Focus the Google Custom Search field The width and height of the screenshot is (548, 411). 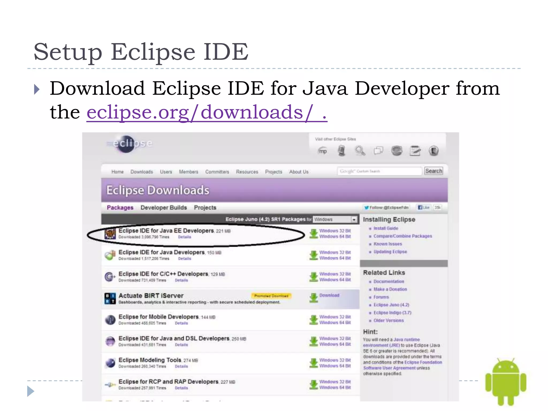(x=379, y=171)
